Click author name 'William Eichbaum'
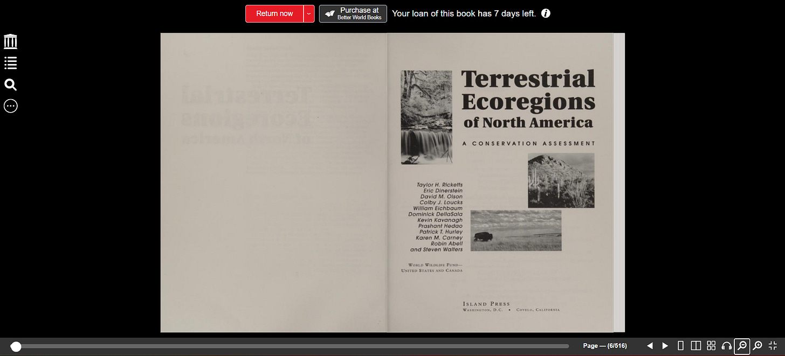Screen dimensions: 785x356 tap(438, 208)
